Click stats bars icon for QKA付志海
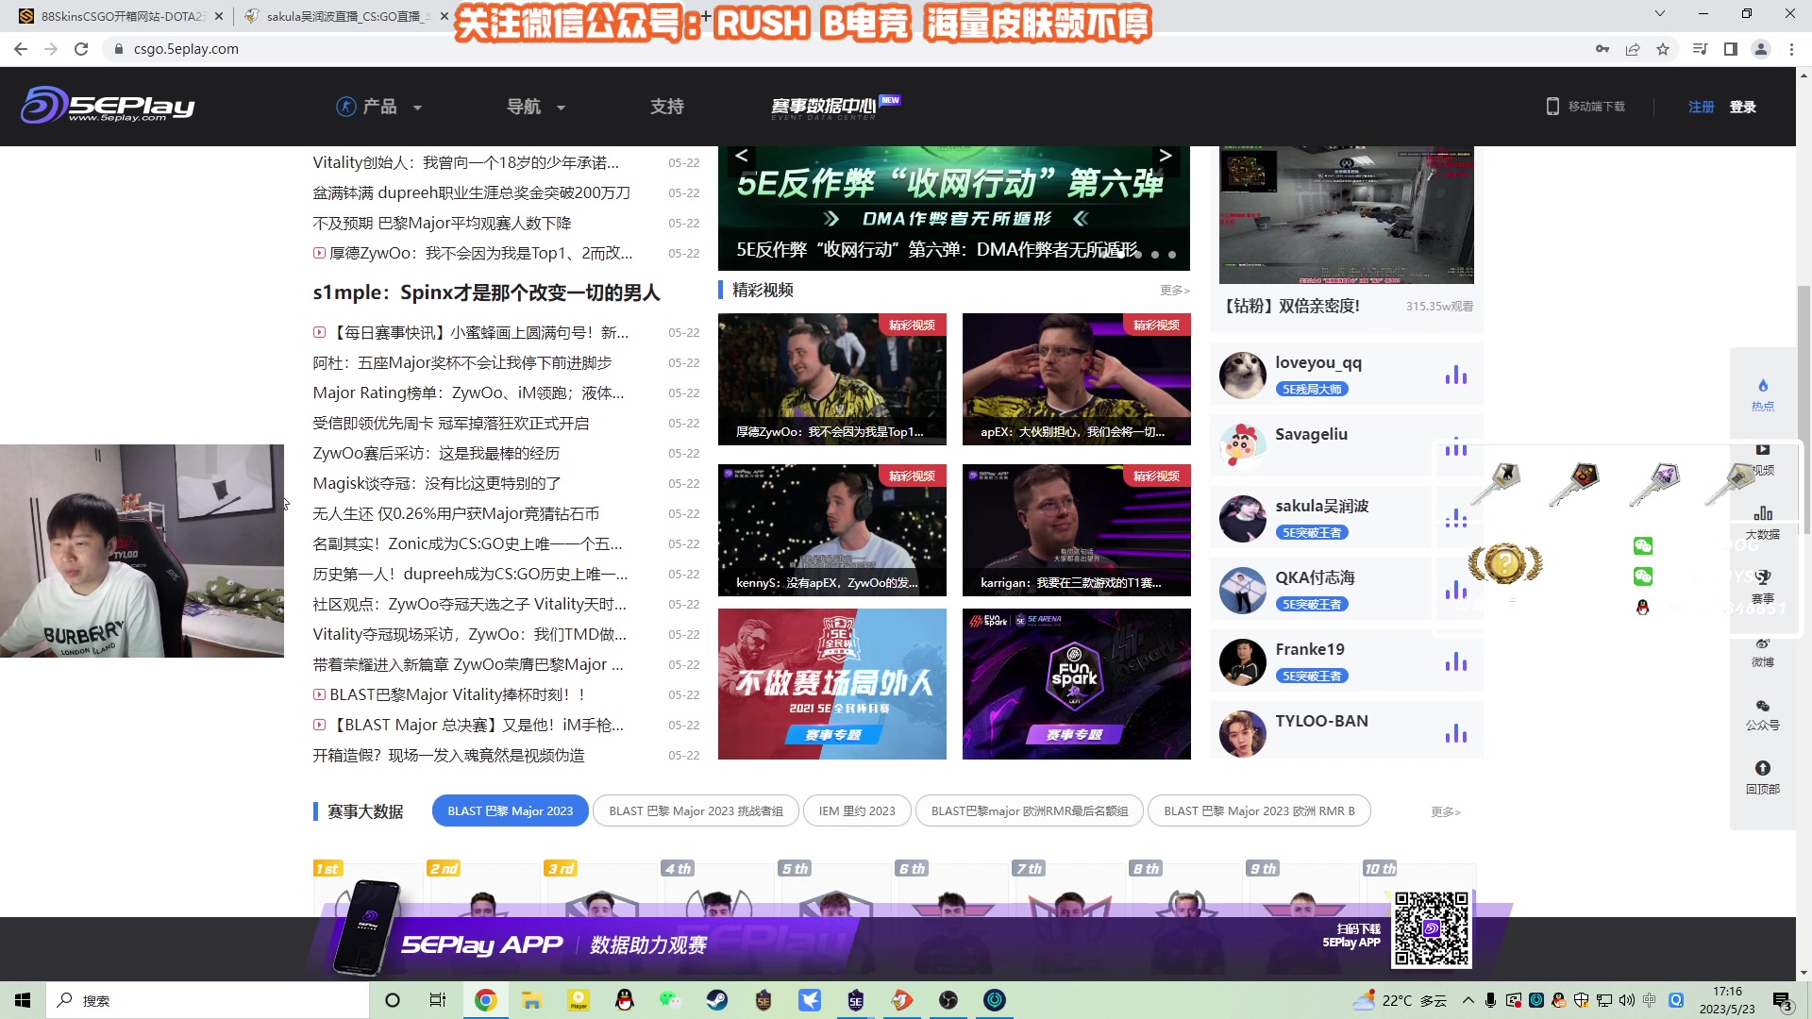 [1456, 590]
